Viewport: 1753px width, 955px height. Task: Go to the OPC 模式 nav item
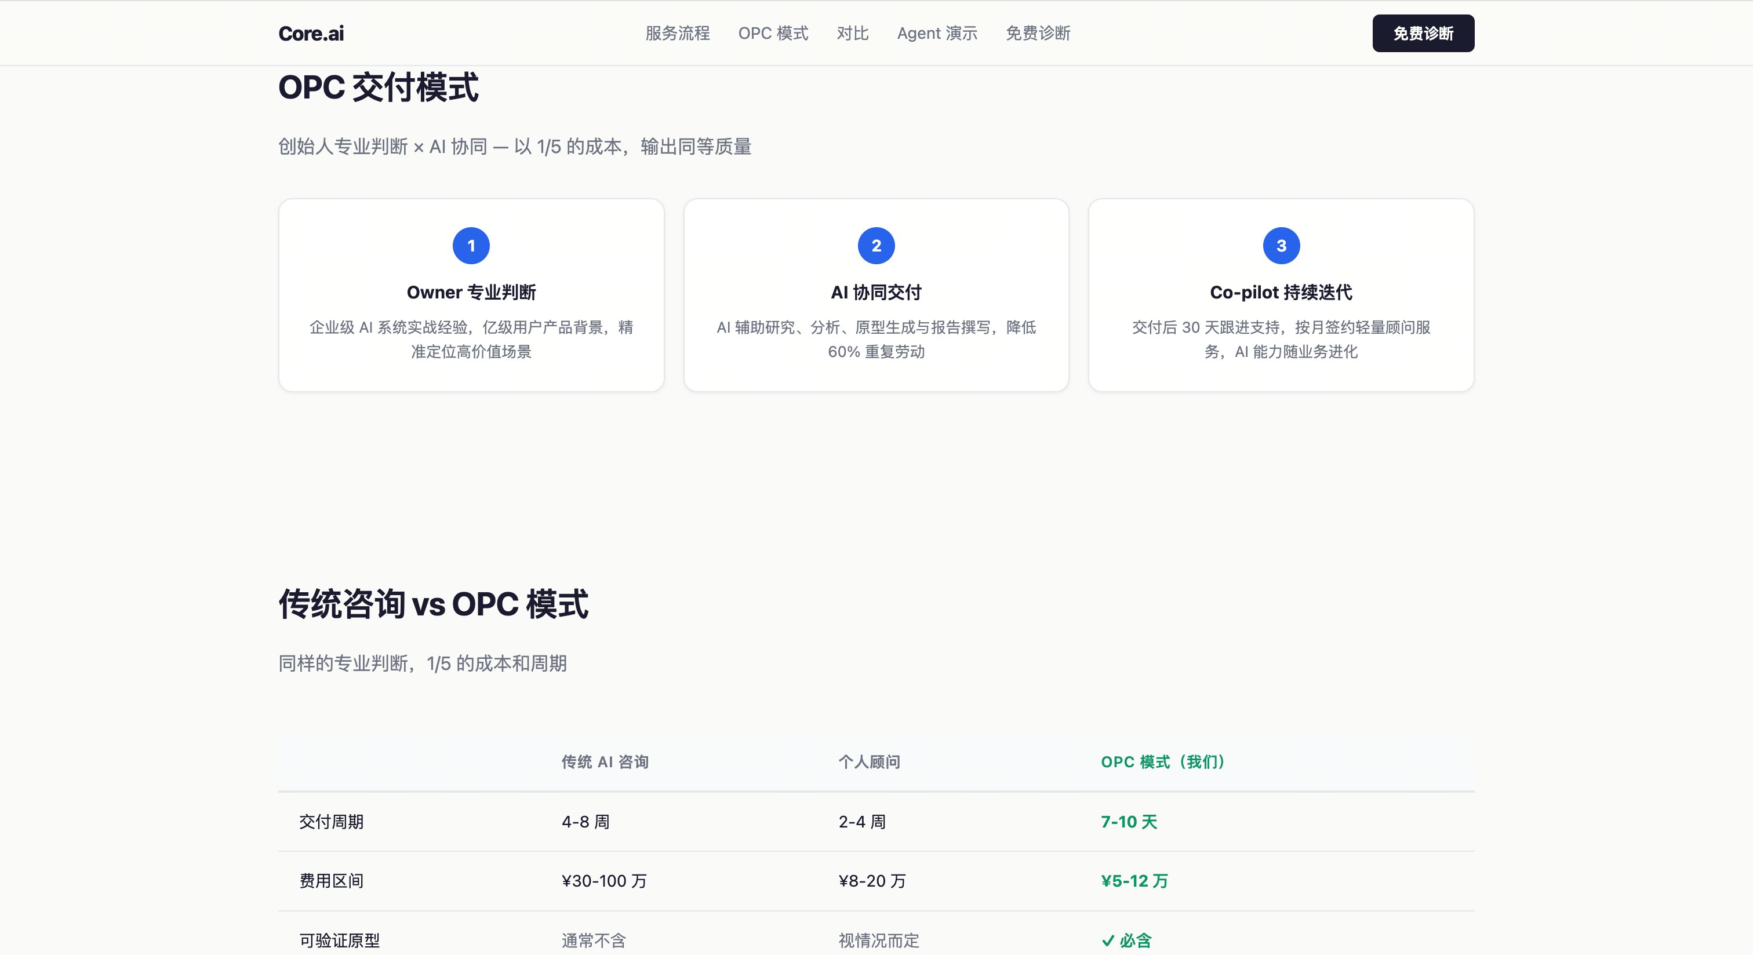coord(773,34)
